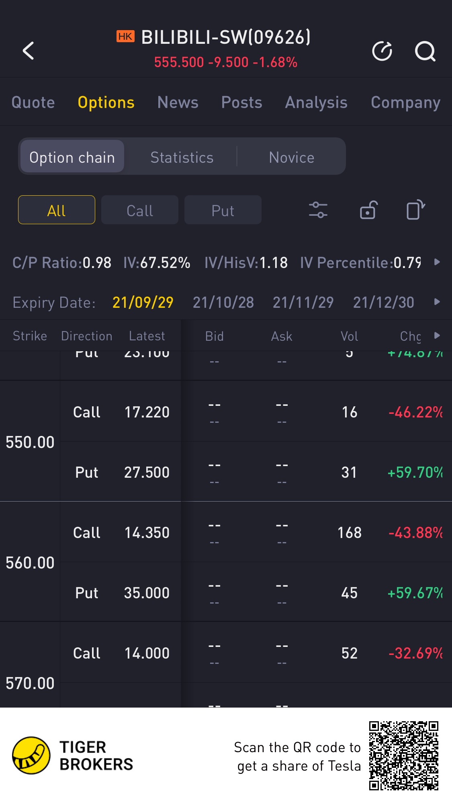Open the 560.00 Call option row
The height and width of the screenshot is (804, 452).
click(257, 532)
